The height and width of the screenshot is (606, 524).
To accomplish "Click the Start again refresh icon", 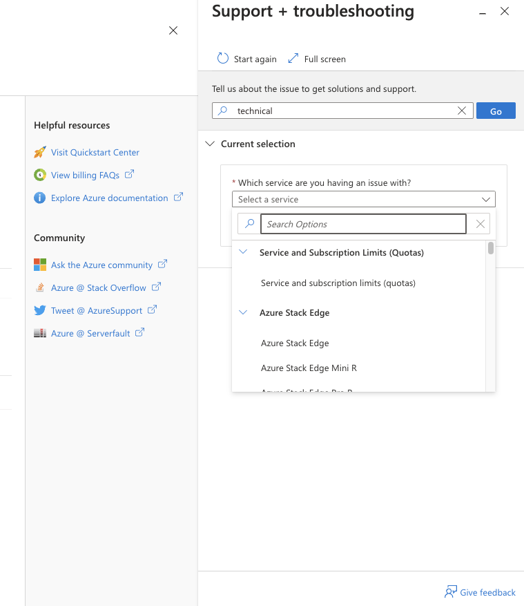I will point(223,58).
